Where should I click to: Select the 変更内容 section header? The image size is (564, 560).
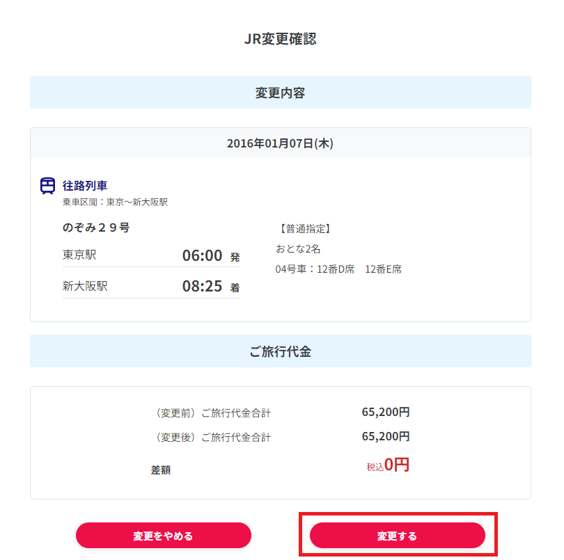point(280,93)
